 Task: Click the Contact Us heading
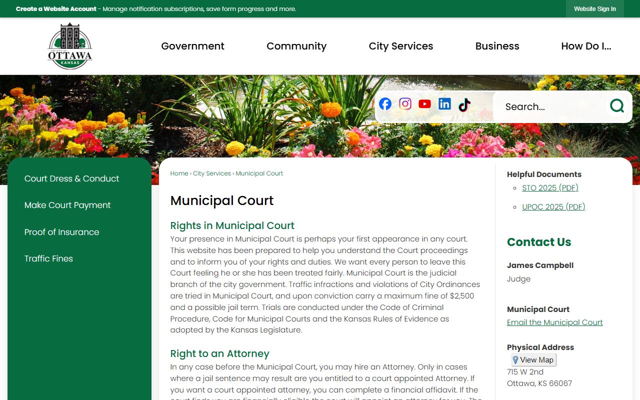(x=539, y=242)
